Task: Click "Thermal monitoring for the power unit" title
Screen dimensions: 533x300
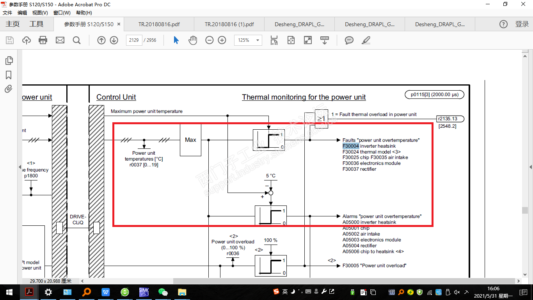Action: [304, 97]
